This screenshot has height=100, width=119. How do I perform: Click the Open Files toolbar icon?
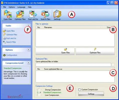click(x=8, y=15)
